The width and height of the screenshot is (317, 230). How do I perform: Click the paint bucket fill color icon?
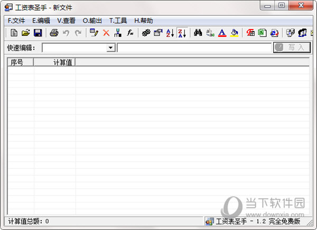[x=234, y=33]
